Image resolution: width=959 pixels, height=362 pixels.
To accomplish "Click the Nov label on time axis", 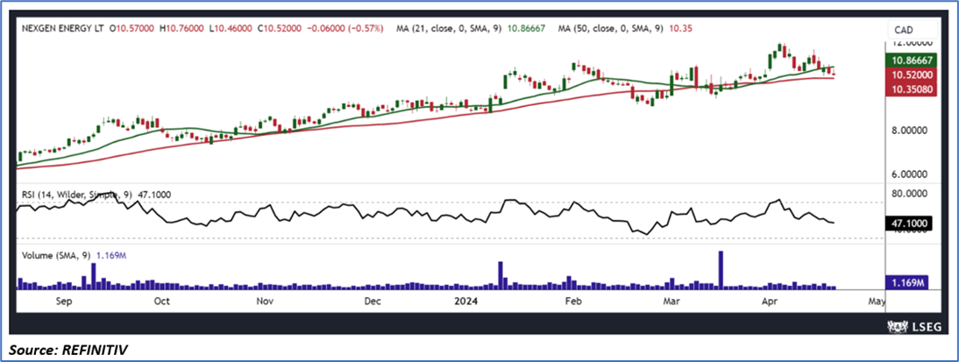I will pyautogui.click(x=264, y=302).
